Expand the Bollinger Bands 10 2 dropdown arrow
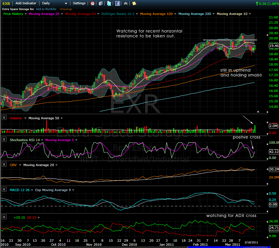Screen dimensions: 279x248 [137, 14]
